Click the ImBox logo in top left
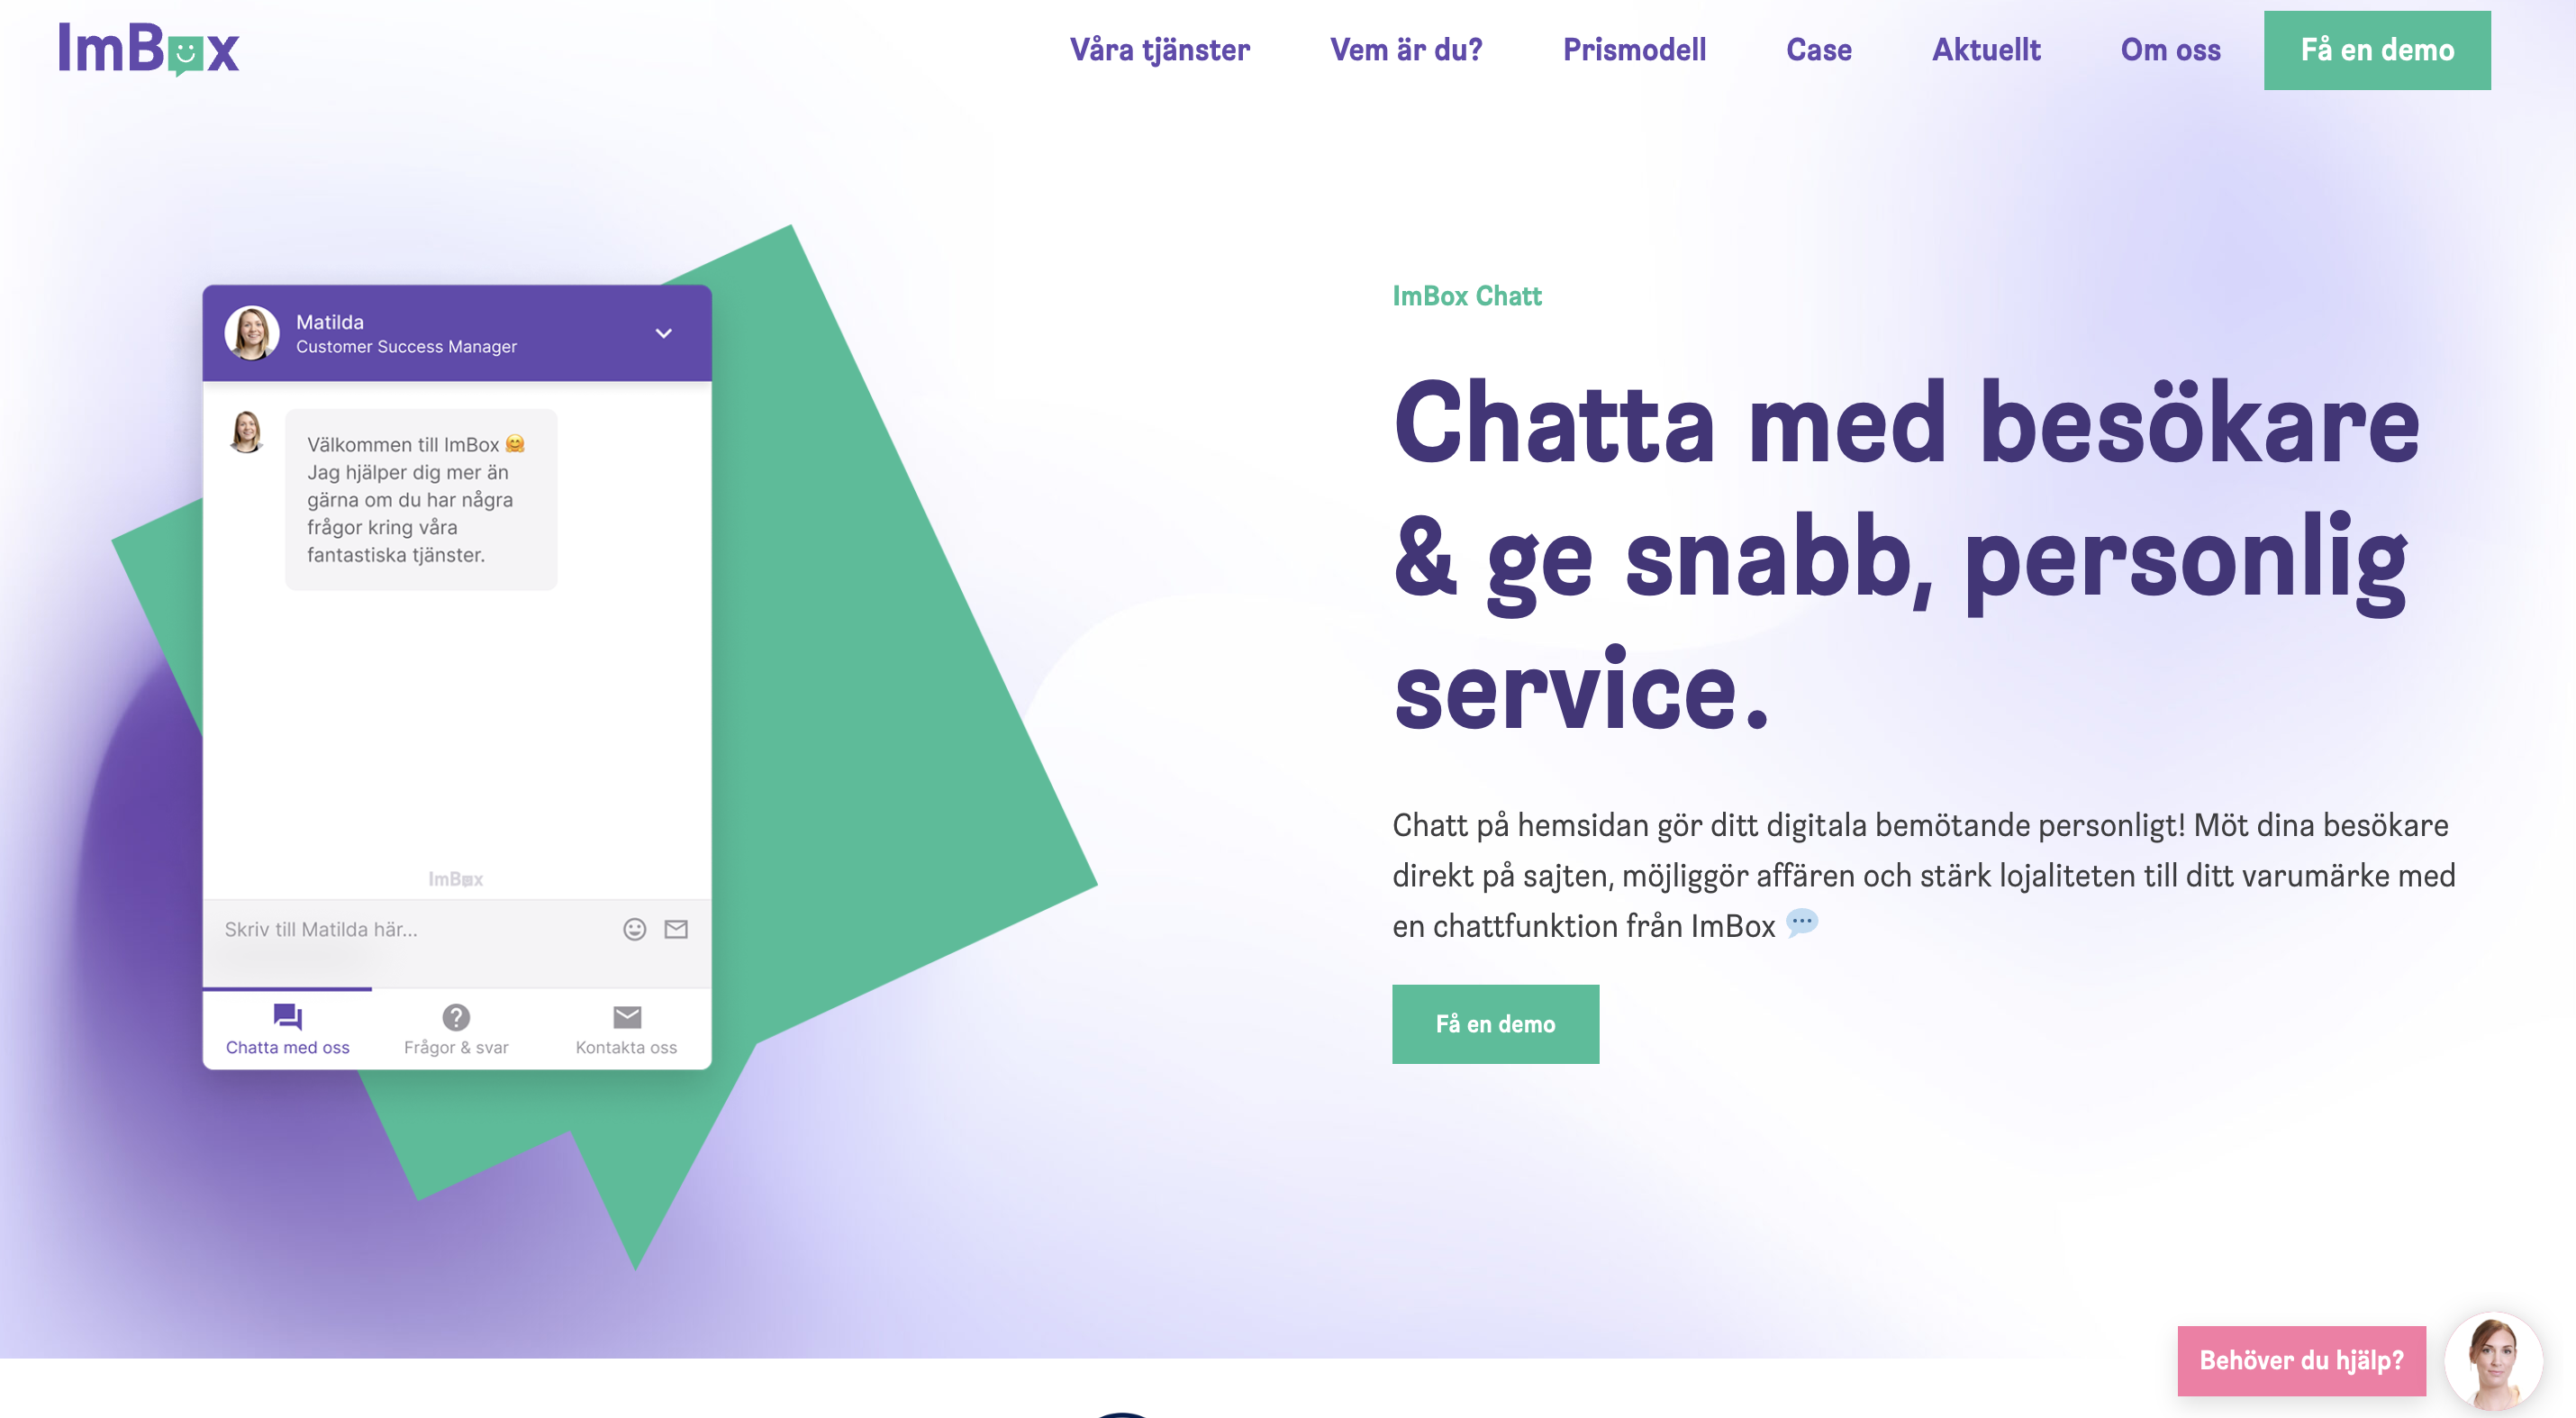This screenshot has width=2576, height=1418. click(x=149, y=49)
